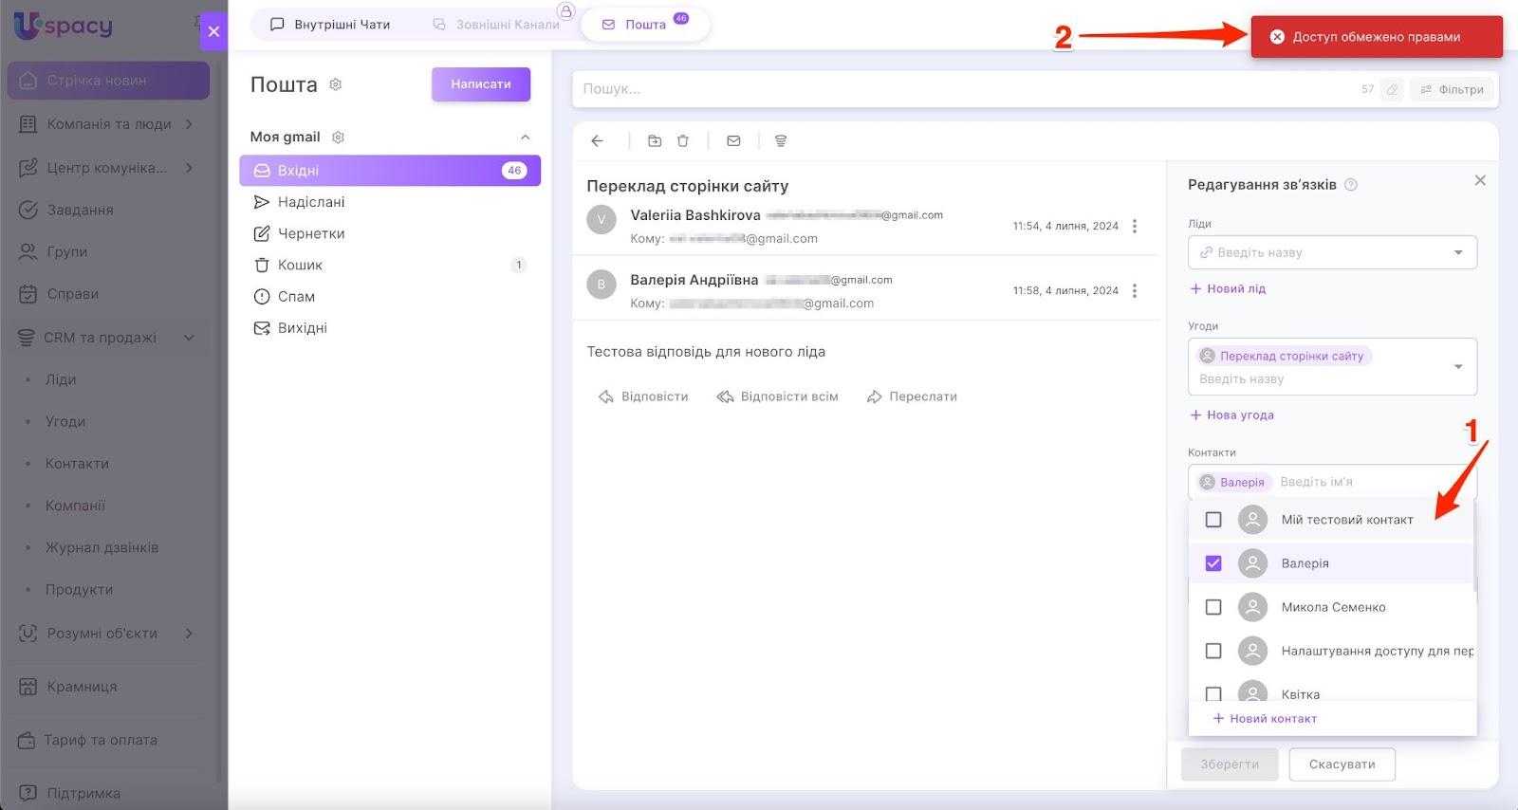Delete the email with the trash icon
The width and height of the screenshot is (1518, 810).
[683, 141]
